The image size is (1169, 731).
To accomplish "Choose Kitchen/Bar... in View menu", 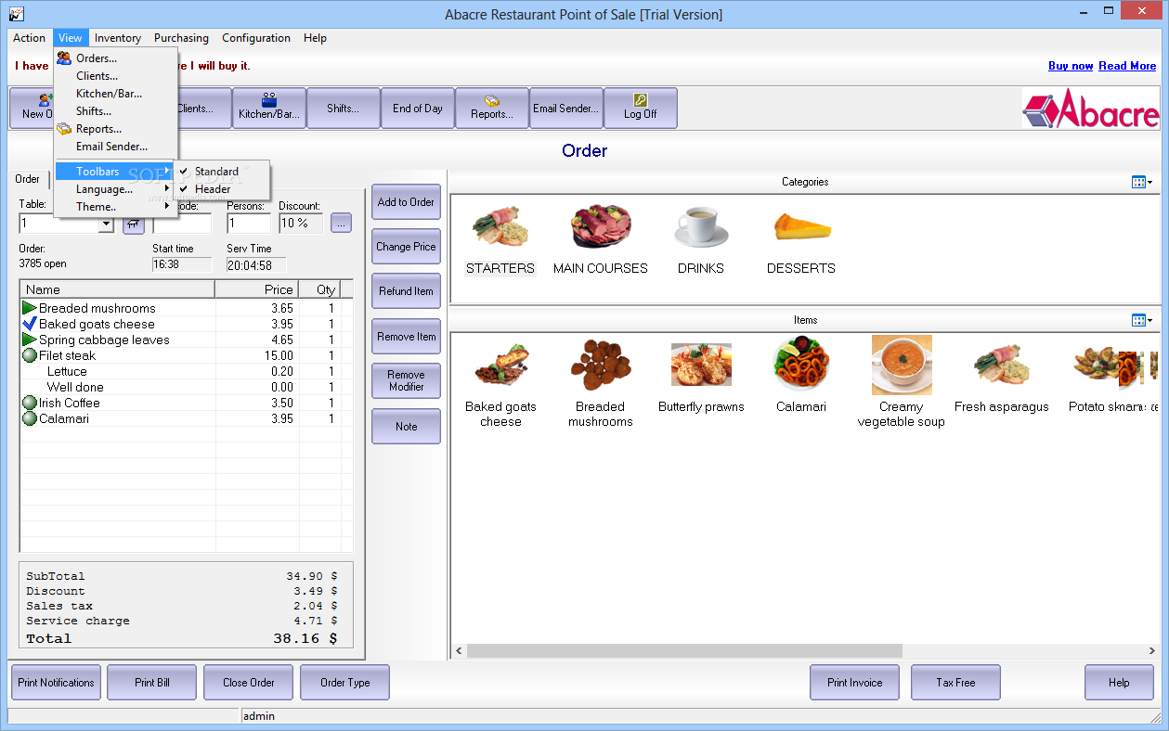I will pos(115,94).
